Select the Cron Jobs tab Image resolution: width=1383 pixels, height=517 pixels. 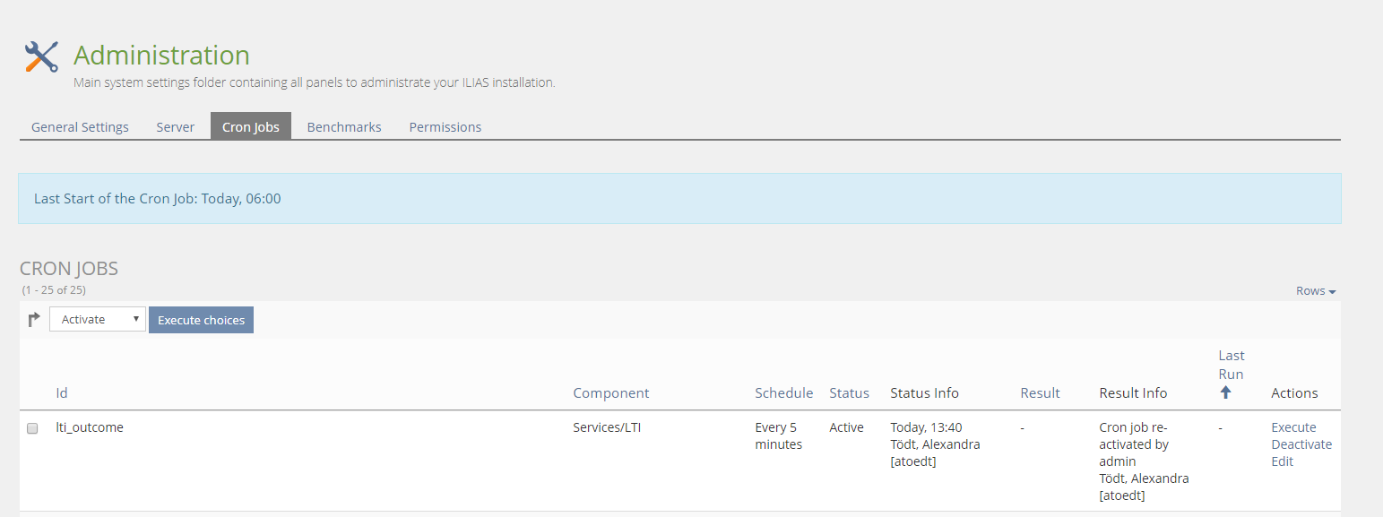[251, 127]
